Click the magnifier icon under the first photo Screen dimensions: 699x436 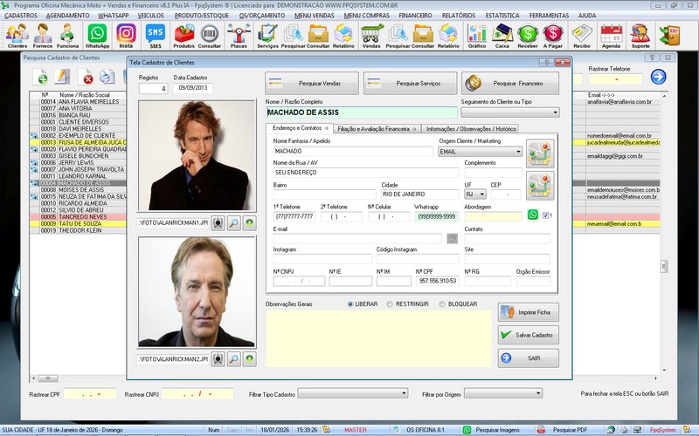pos(234,224)
